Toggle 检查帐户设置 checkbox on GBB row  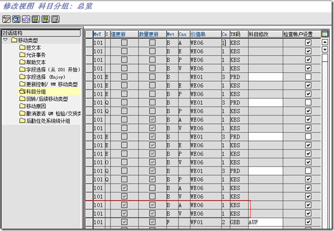coord(308,222)
